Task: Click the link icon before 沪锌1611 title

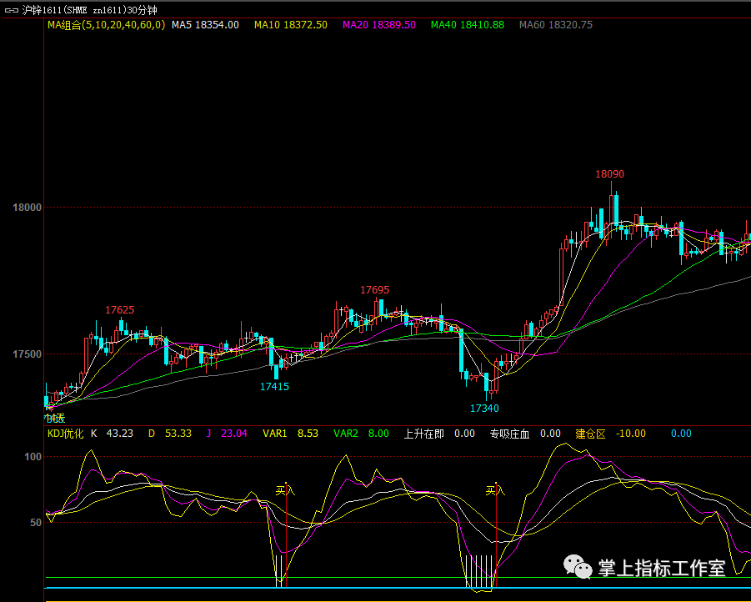Action: [x=10, y=9]
